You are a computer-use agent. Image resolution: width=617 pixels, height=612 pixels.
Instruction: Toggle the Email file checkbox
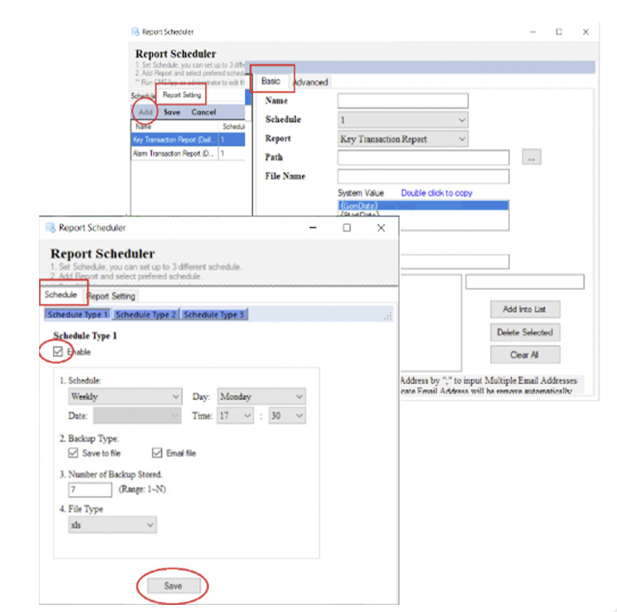[157, 453]
